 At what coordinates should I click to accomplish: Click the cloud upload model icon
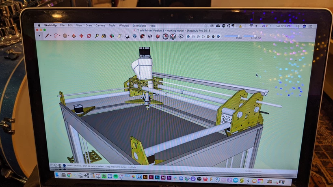pos(181,37)
